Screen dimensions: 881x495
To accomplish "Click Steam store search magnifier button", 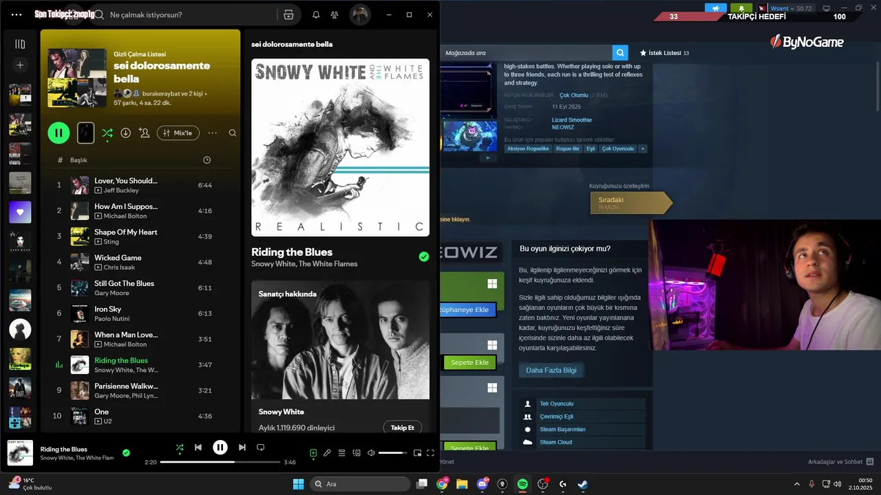I will [620, 53].
